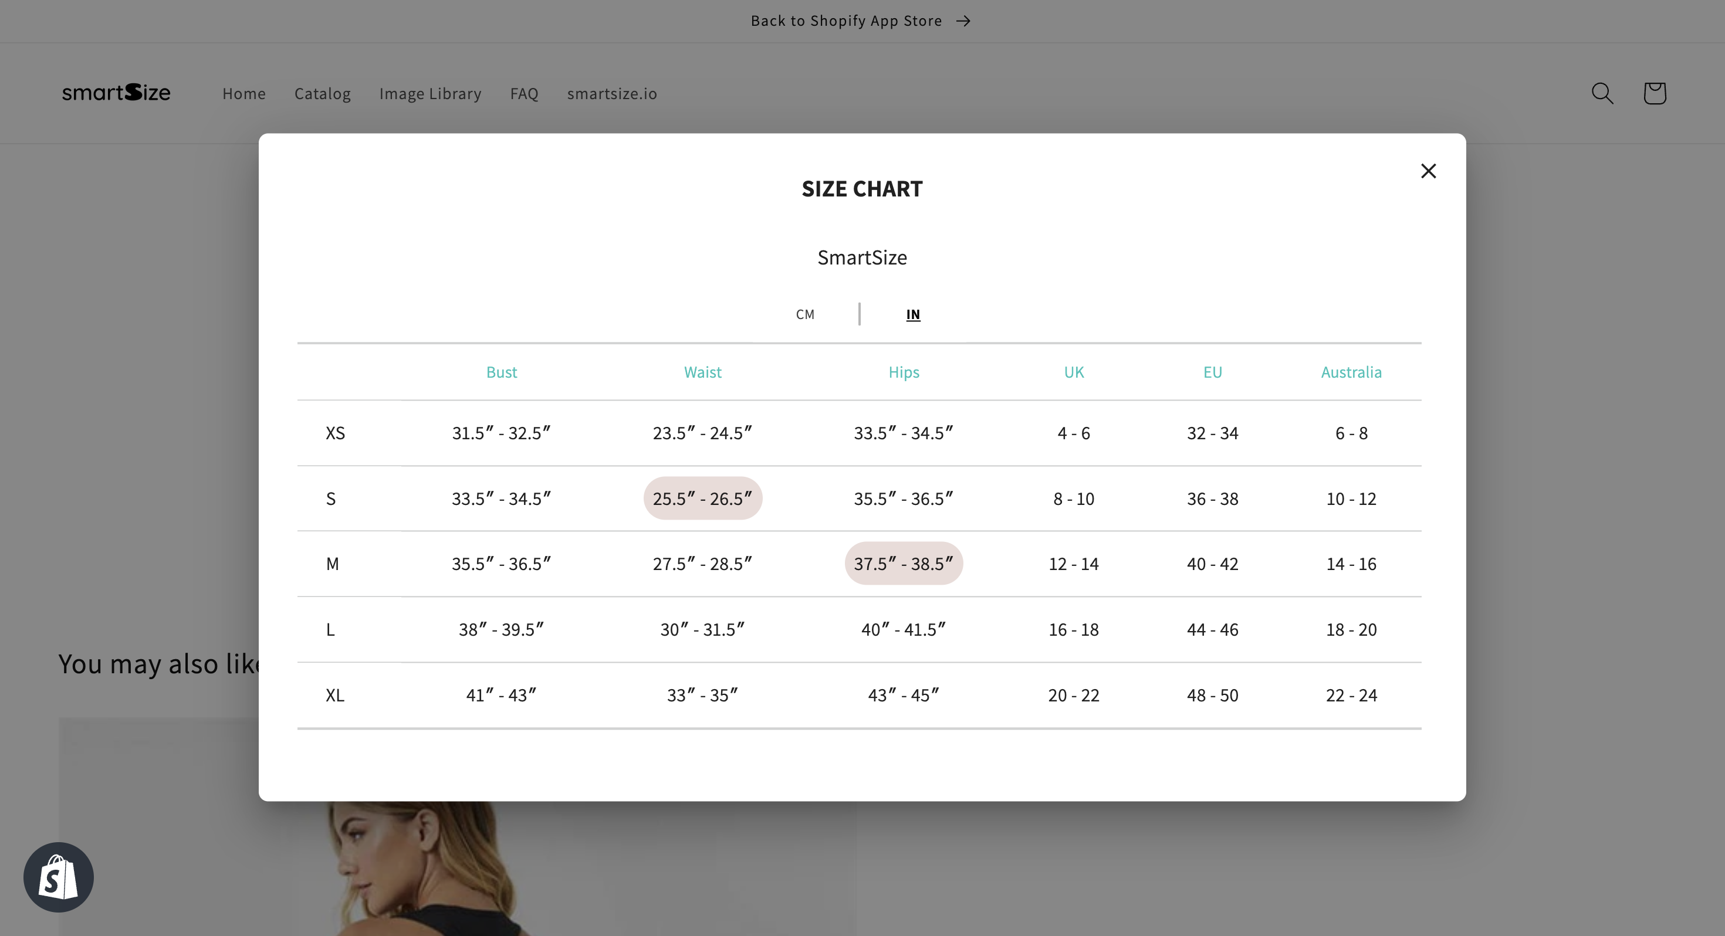
Task: Select the L row label
Action: pos(330,630)
